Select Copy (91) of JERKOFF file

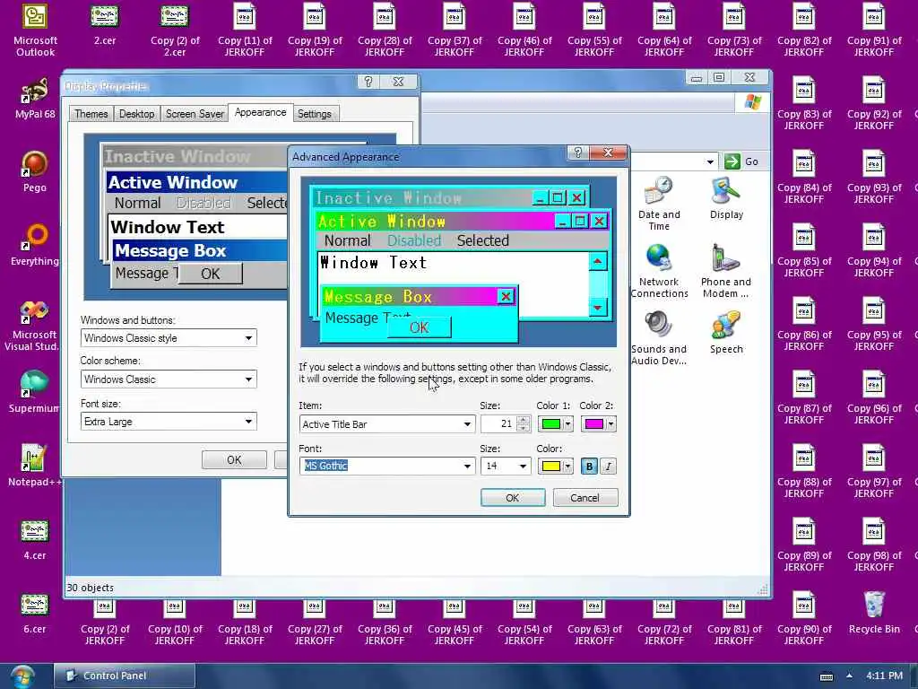pyautogui.click(x=873, y=30)
